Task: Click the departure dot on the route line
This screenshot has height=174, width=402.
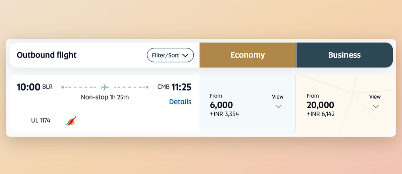Action: coord(63,87)
